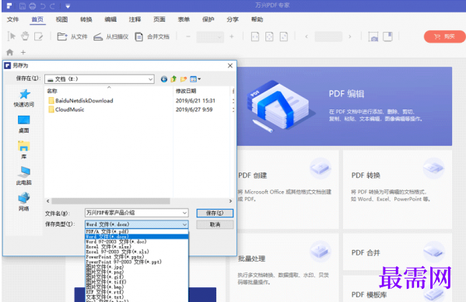Viewport: 466px width, 302px height.
Task: Choose PowerPoint 文件(*.pptx) option
Action: [137, 257]
